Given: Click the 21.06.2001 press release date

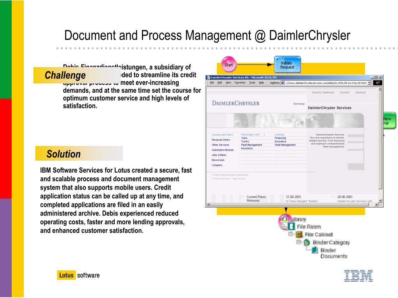Looking at the screenshot, I should click(x=293, y=197).
